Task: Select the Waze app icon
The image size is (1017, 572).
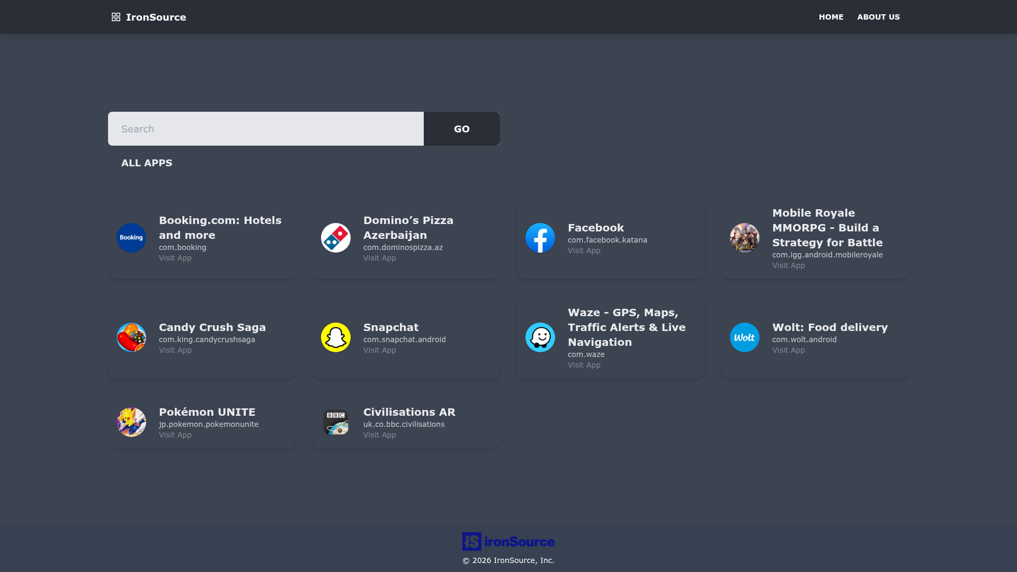Action: tap(540, 337)
